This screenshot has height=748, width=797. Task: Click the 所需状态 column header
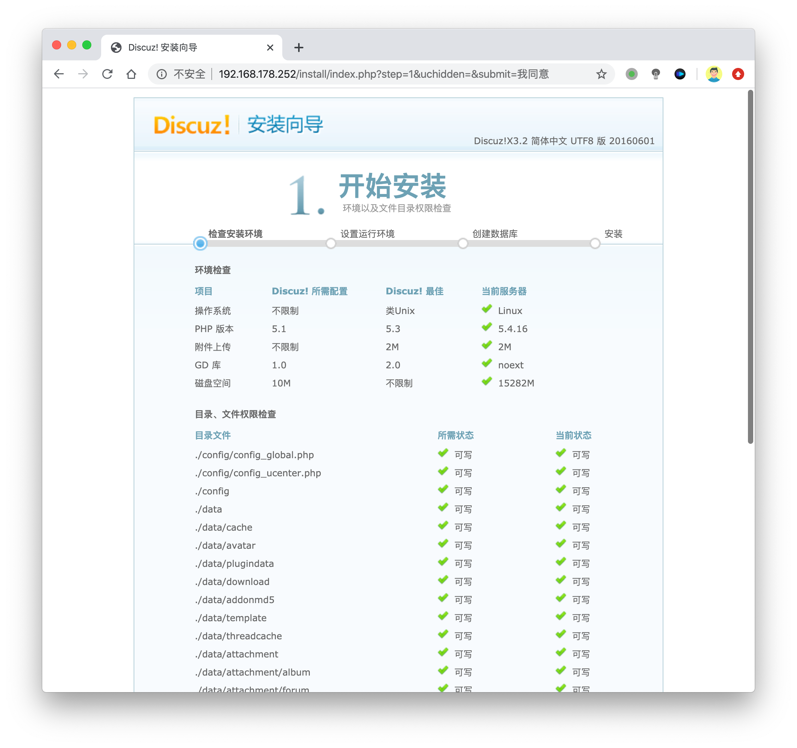click(x=455, y=436)
